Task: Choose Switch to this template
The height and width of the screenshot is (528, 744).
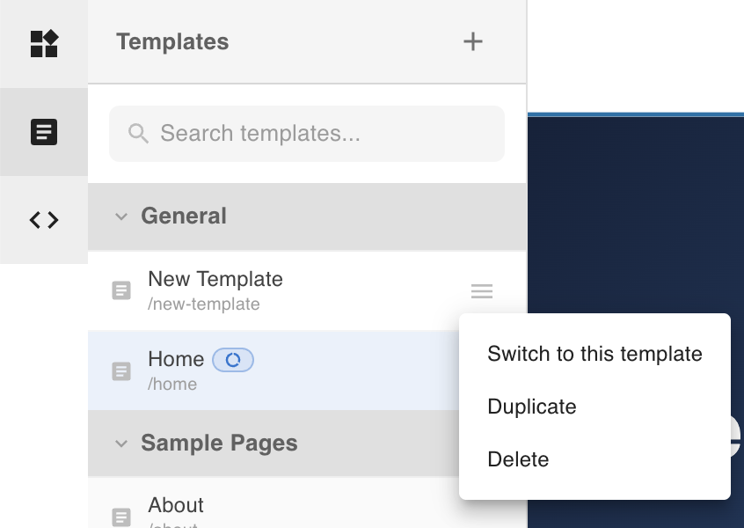Action: [594, 354]
